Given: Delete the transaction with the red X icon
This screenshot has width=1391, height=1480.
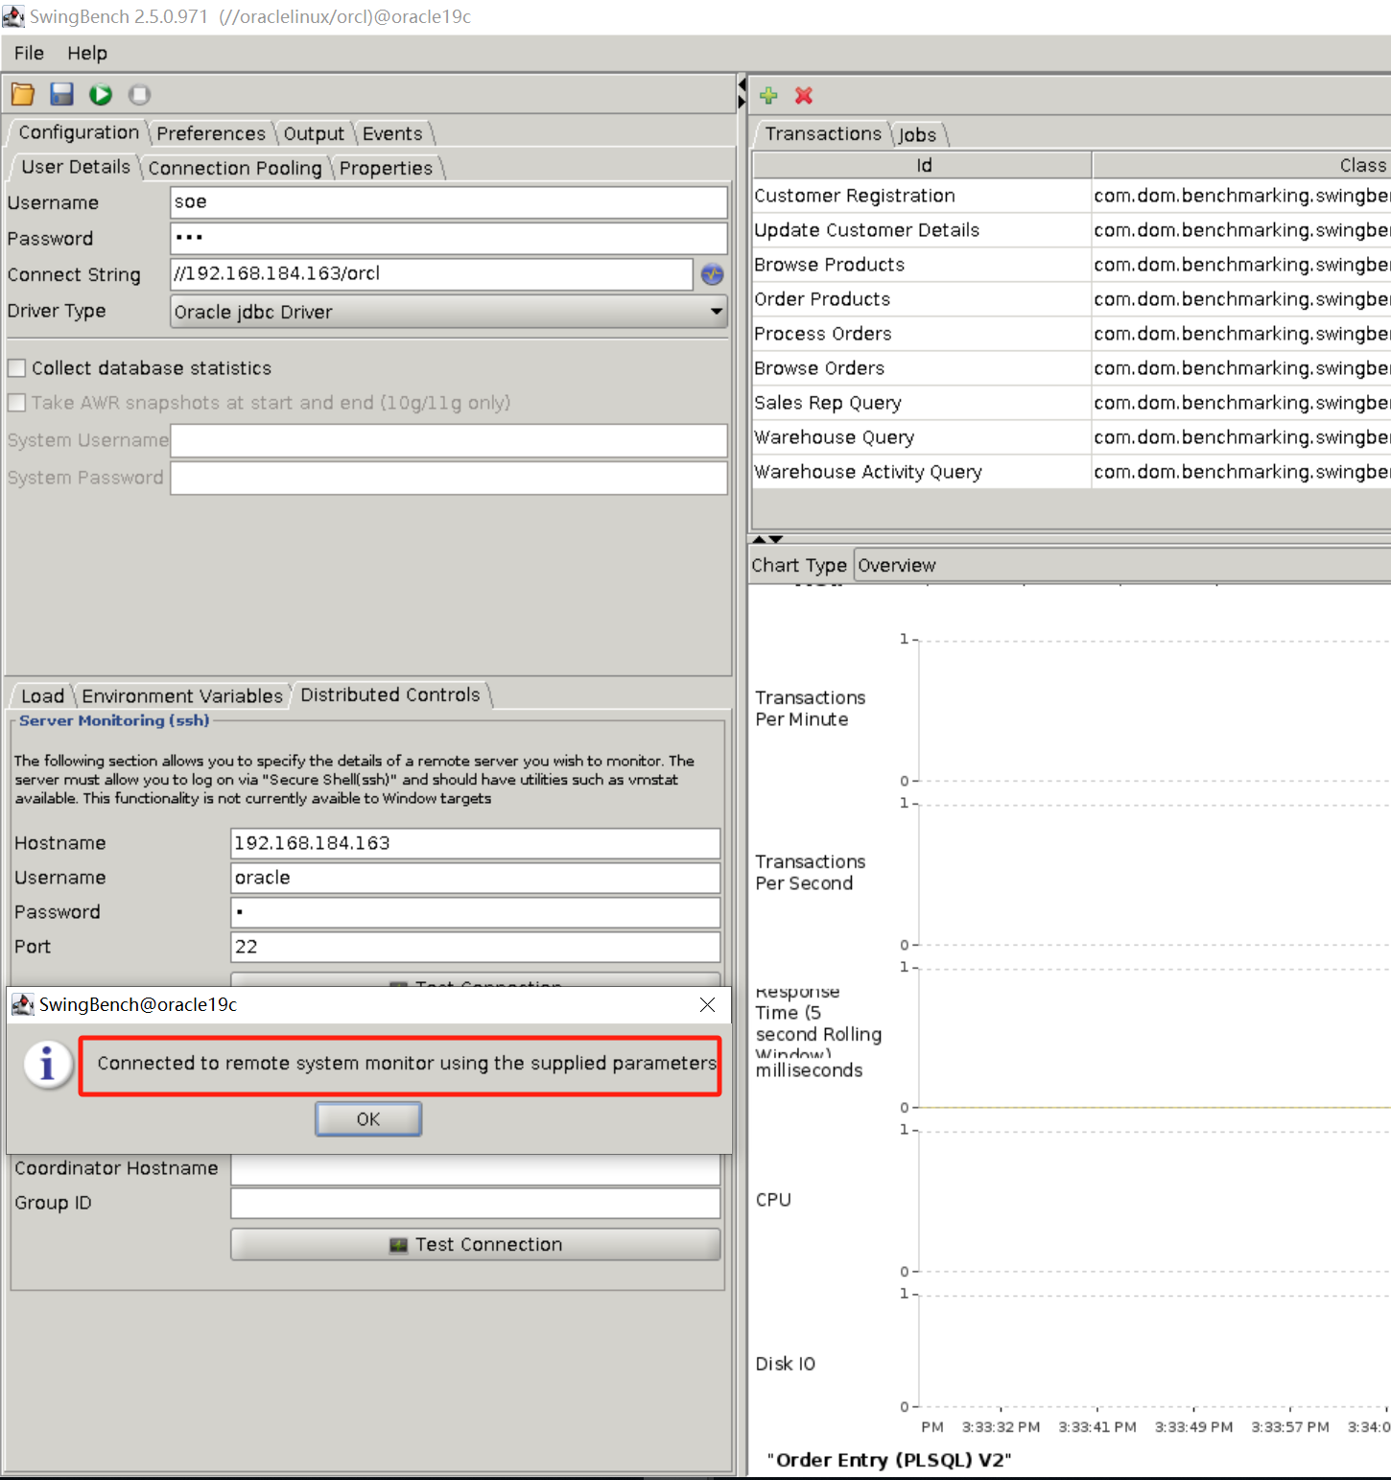Looking at the screenshot, I should tap(804, 95).
